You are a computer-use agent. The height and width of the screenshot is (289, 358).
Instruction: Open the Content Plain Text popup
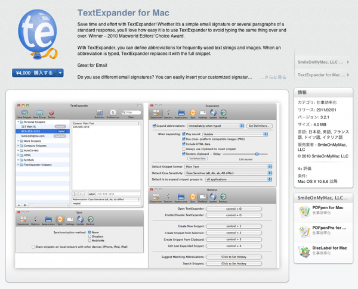tap(106, 123)
